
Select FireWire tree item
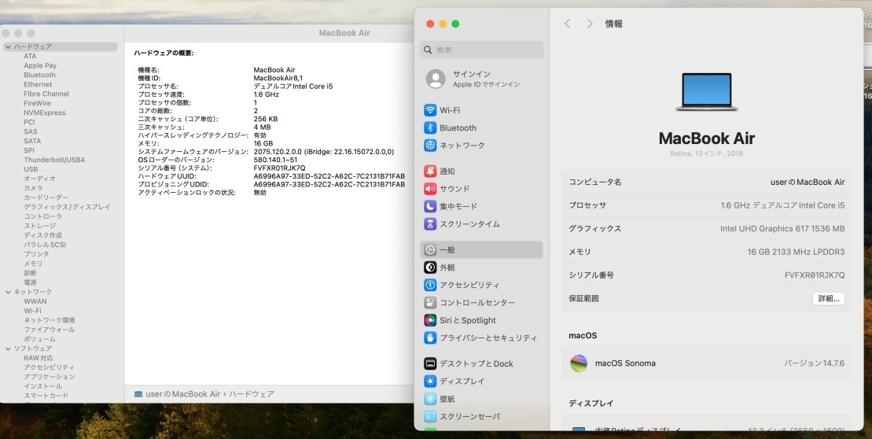pyautogui.click(x=37, y=104)
